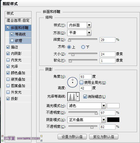The image size is (140, 143).
Task: Enable 使用全局光 global light checkbox
Action: pyautogui.click(x=81, y=83)
